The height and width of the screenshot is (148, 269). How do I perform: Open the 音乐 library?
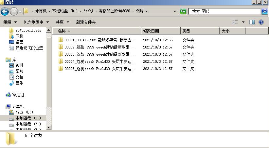coord(19,83)
